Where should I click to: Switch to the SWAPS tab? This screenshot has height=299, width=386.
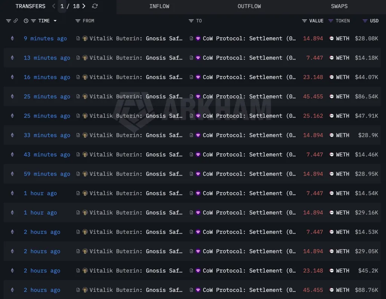(339, 6)
